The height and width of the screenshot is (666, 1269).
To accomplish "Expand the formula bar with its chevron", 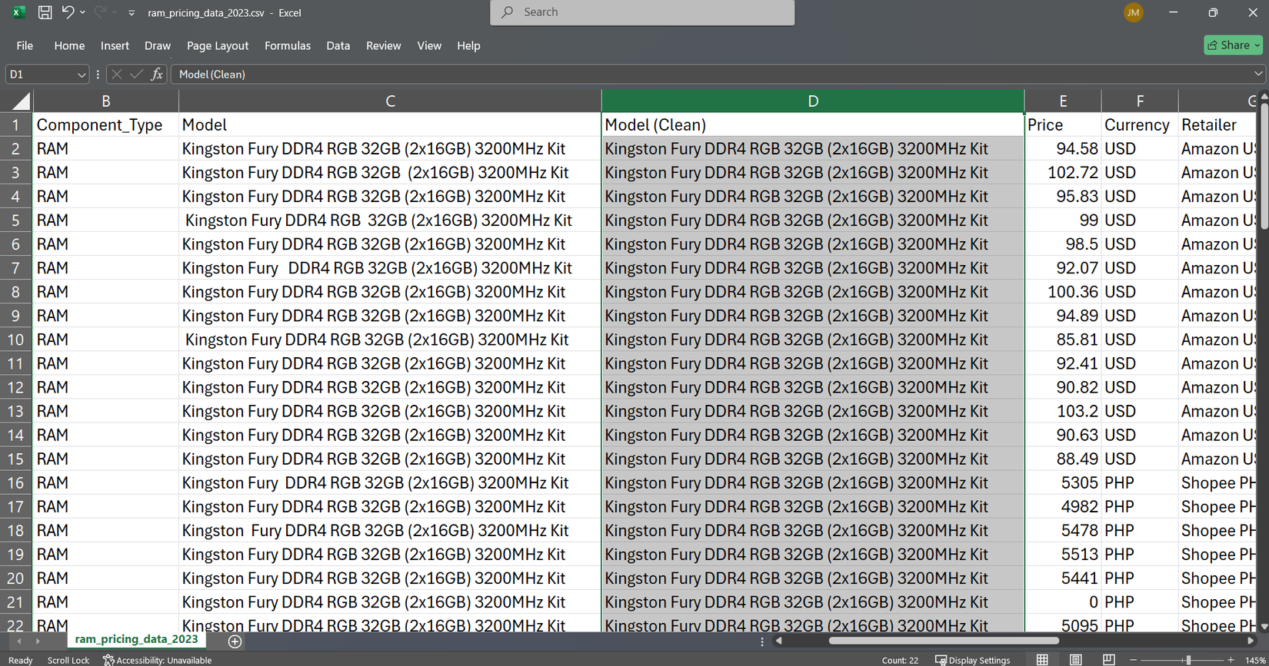I will point(1258,75).
